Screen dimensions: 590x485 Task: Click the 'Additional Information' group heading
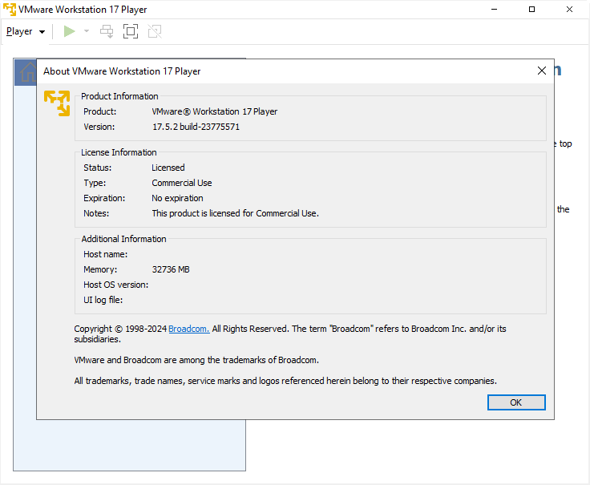point(123,239)
